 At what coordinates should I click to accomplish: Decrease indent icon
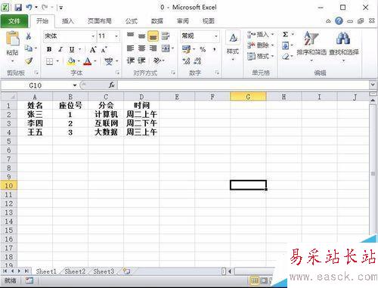click(130, 60)
